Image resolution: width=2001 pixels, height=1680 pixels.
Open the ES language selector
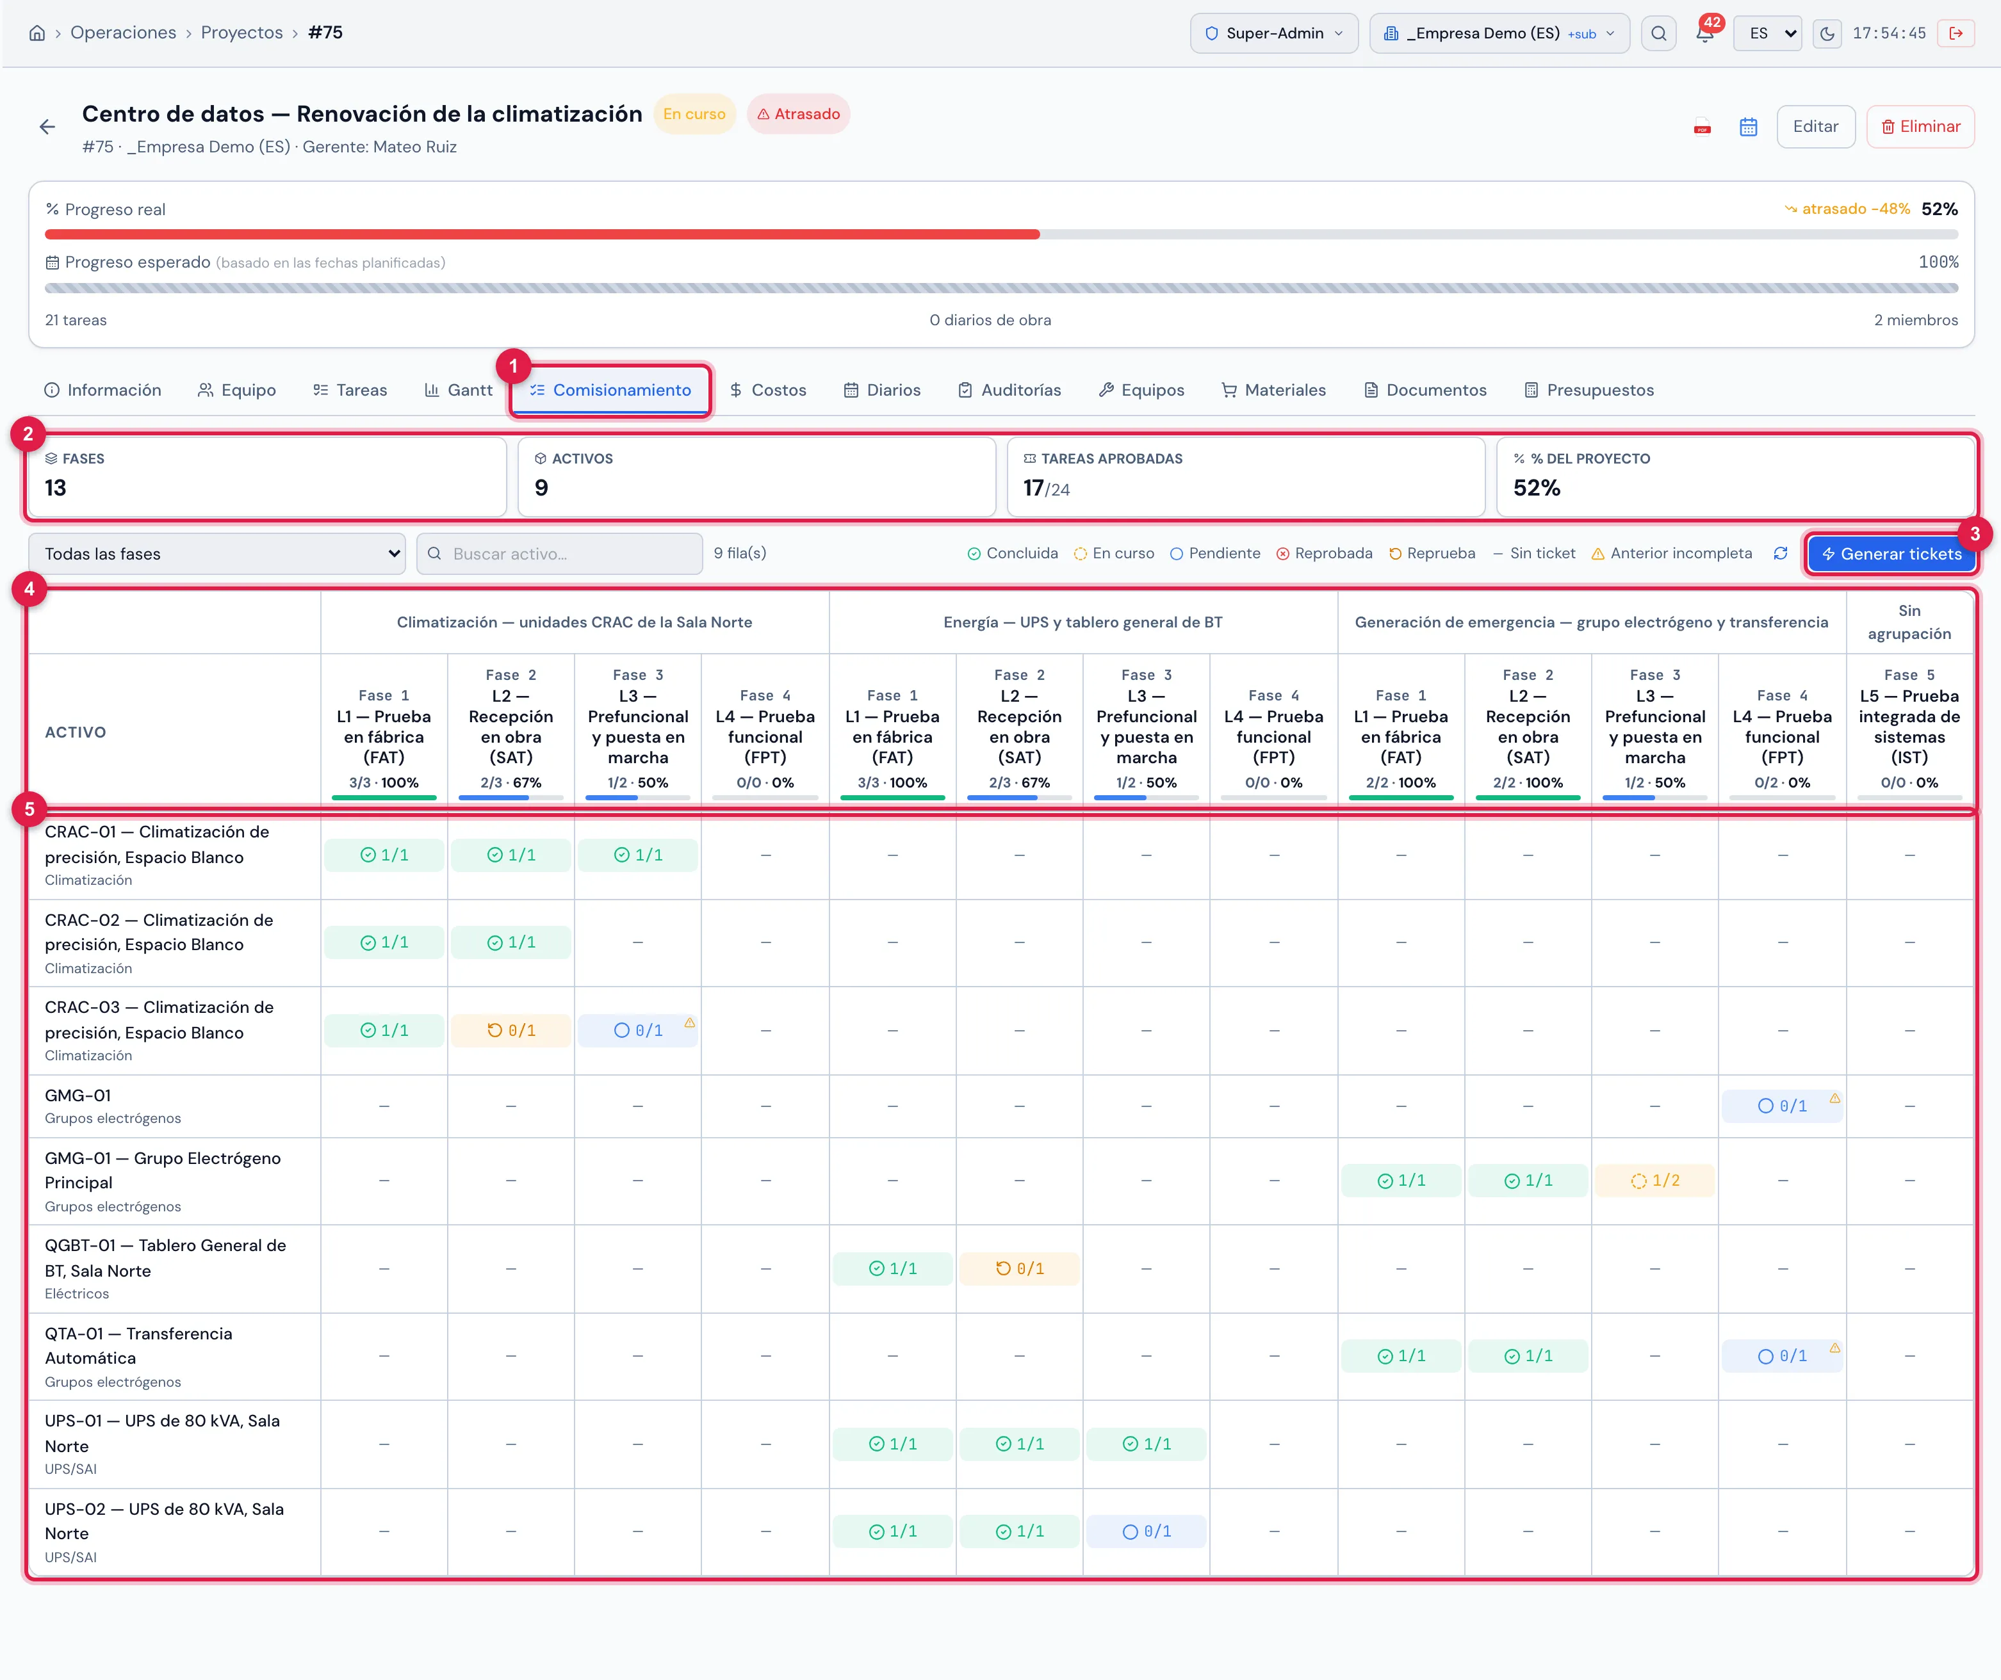click(x=1768, y=33)
